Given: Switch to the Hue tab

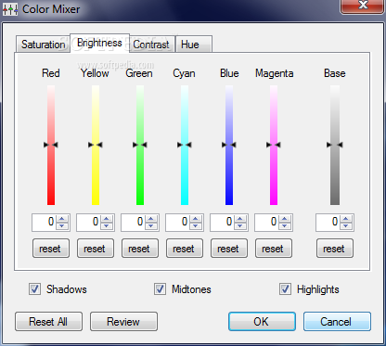Looking at the screenshot, I should click(x=194, y=45).
